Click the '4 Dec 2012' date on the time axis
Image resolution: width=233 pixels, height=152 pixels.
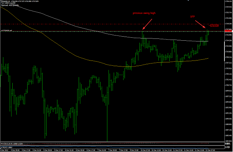click(4, 150)
